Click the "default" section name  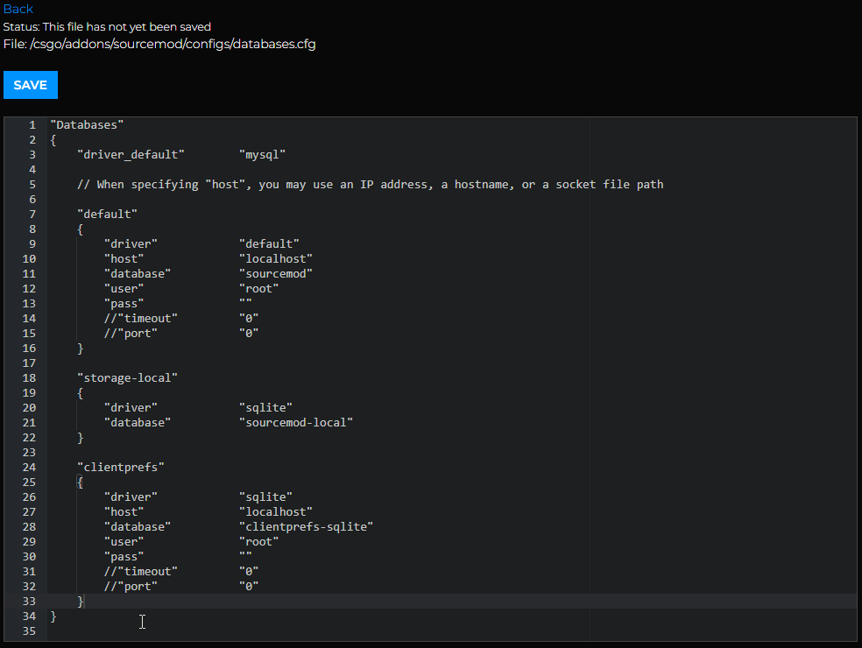107,213
